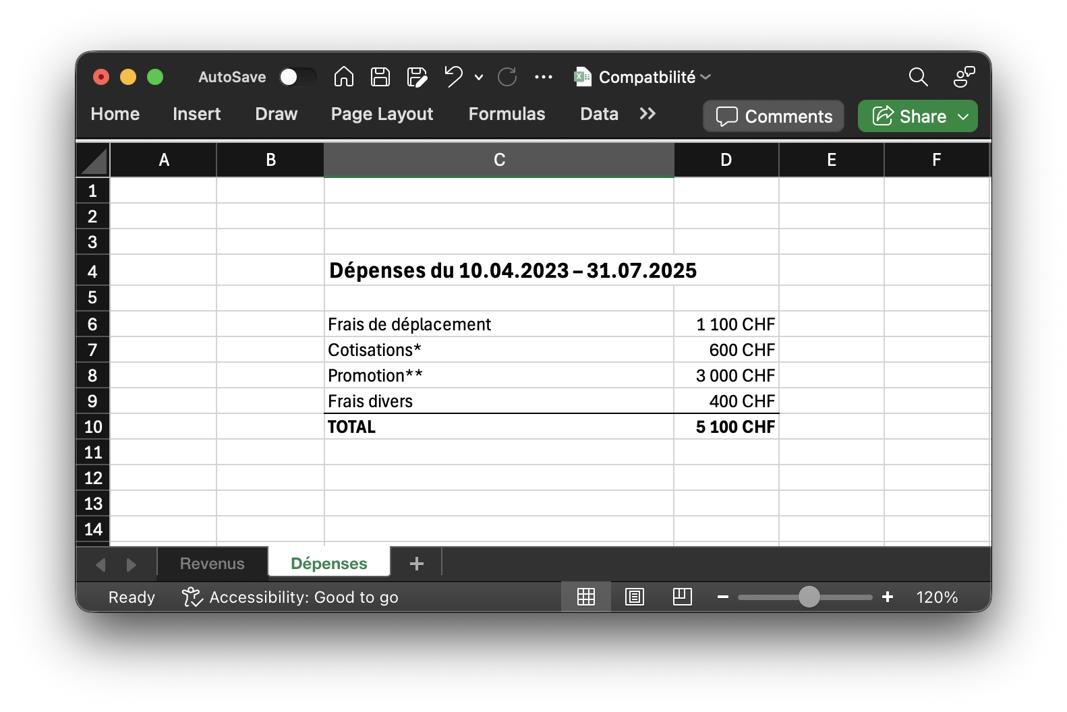Open zoom dialog via 120% label

(937, 597)
